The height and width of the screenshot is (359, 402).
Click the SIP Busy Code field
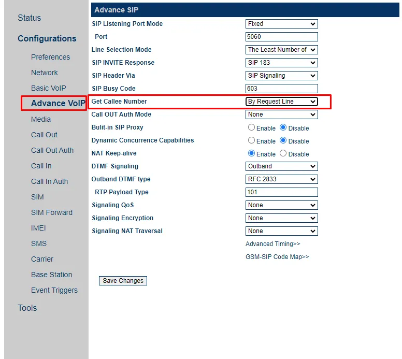(x=281, y=89)
